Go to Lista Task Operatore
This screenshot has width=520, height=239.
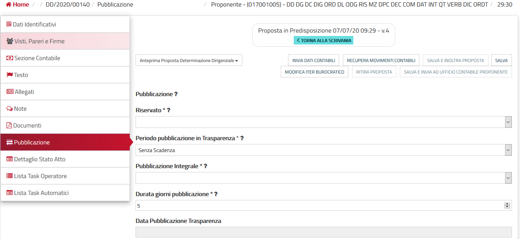point(40,176)
